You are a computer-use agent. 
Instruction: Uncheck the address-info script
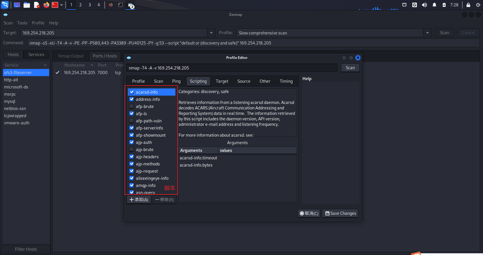click(x=132, y=99)
